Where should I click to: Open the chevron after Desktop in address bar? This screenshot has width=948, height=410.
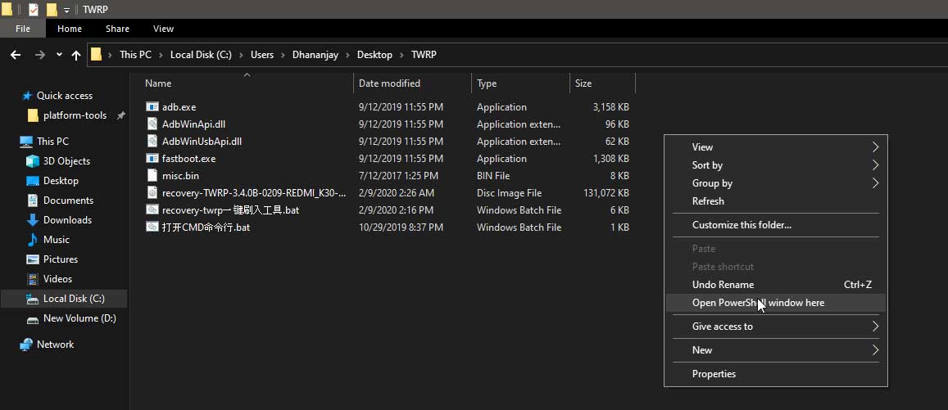[x=401, y=55]
